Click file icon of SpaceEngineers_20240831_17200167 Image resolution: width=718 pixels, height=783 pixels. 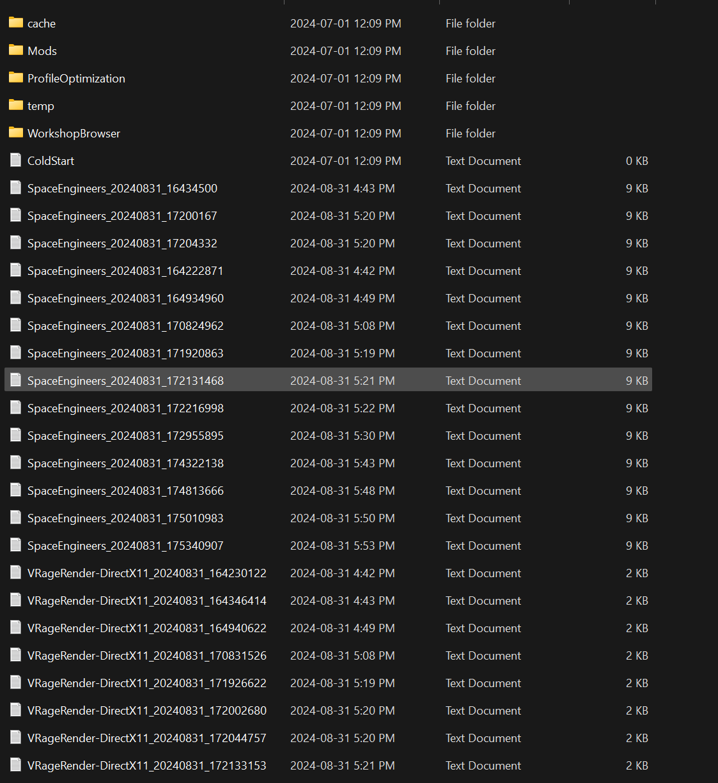(x=16, y=215)
